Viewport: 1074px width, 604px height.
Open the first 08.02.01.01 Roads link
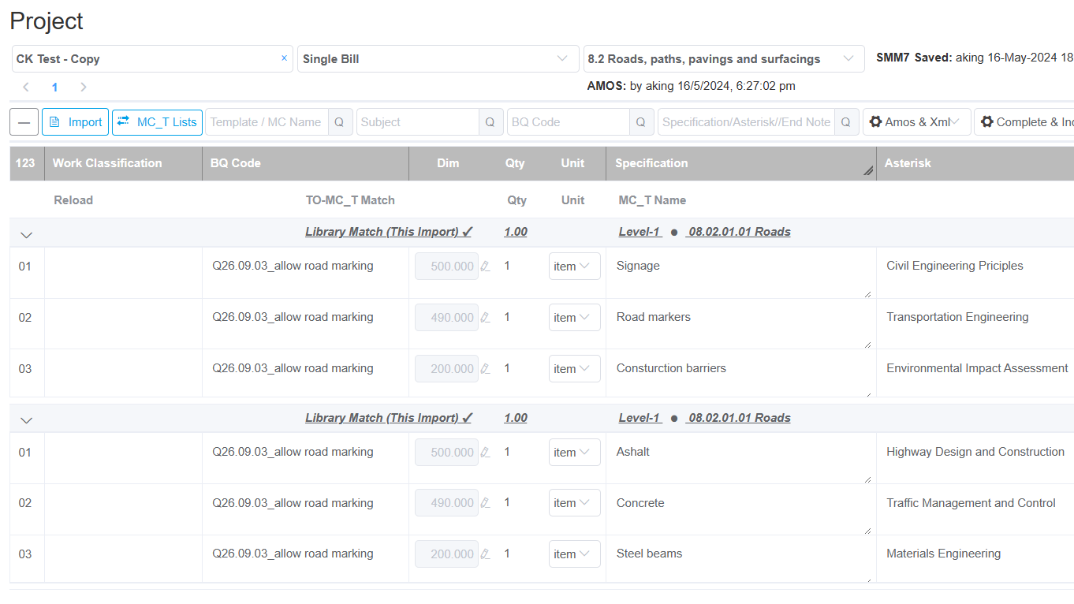click(739, 232)
